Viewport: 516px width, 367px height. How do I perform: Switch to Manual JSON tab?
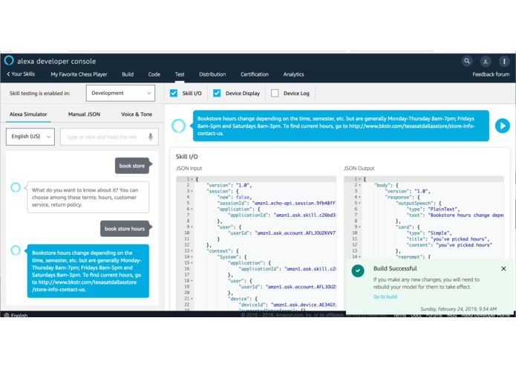[84, 114]
